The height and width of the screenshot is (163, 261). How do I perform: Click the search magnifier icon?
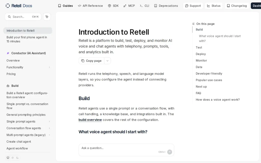point(9,17)
